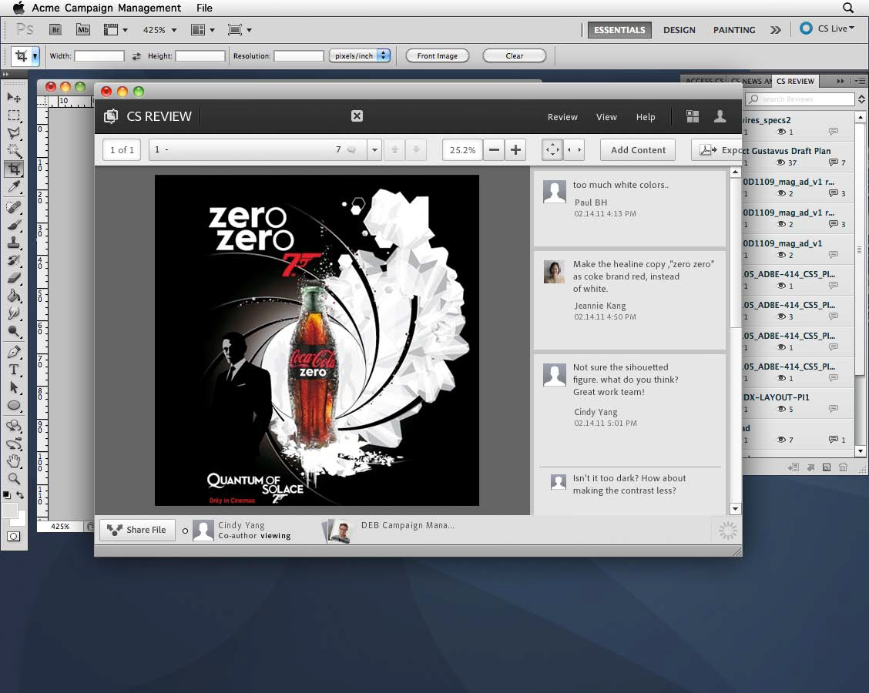Click the Export to PDF button
869x693 pixels.
(717, 149)
